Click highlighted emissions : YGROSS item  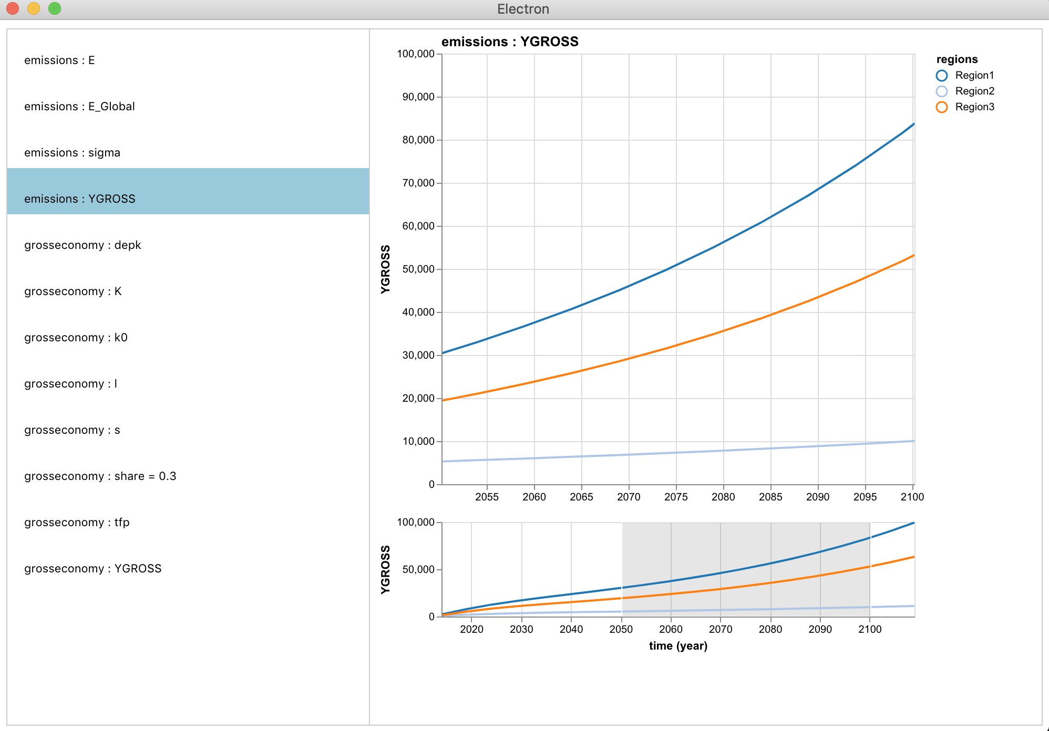80,199
